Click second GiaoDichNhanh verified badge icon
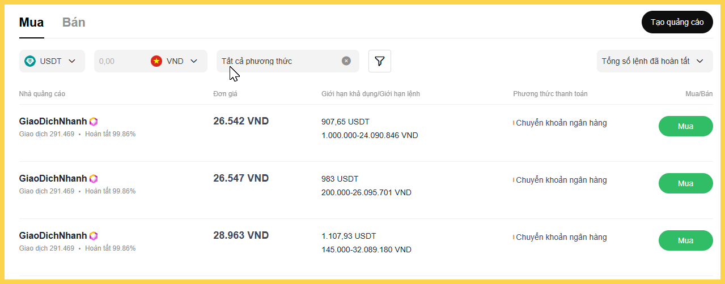 (x=94, y=179)
